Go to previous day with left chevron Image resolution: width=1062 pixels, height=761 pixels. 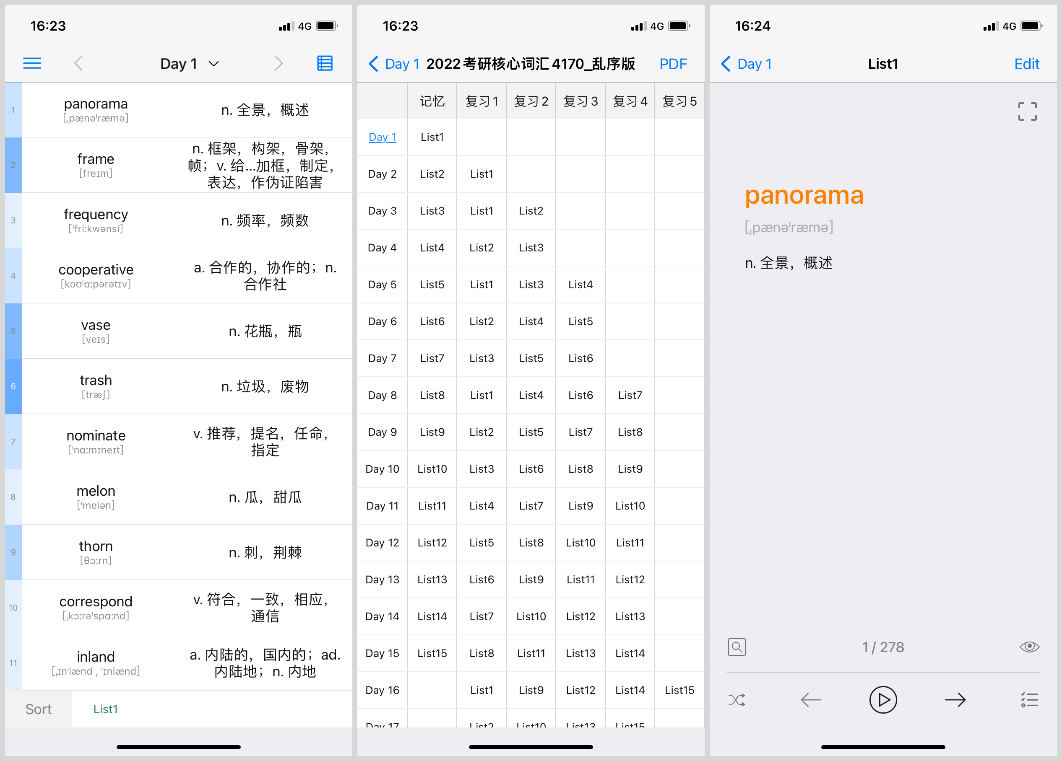coord(79,63)
